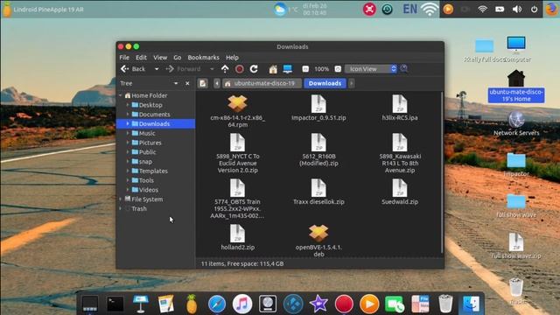Viewport: 560px width, 315px height.
Task: Select the openBVE-1.5.4.1.deb package
Action: click(318, 241)
